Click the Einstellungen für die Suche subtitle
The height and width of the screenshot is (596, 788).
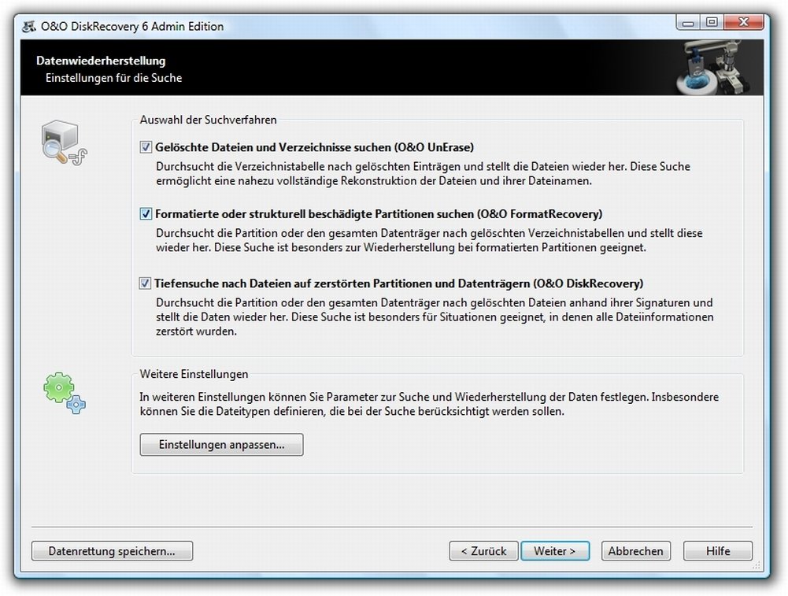click(113, 78)
